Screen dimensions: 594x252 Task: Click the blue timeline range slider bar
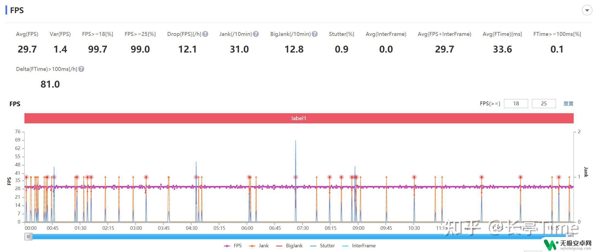click(x=299, y=236)
